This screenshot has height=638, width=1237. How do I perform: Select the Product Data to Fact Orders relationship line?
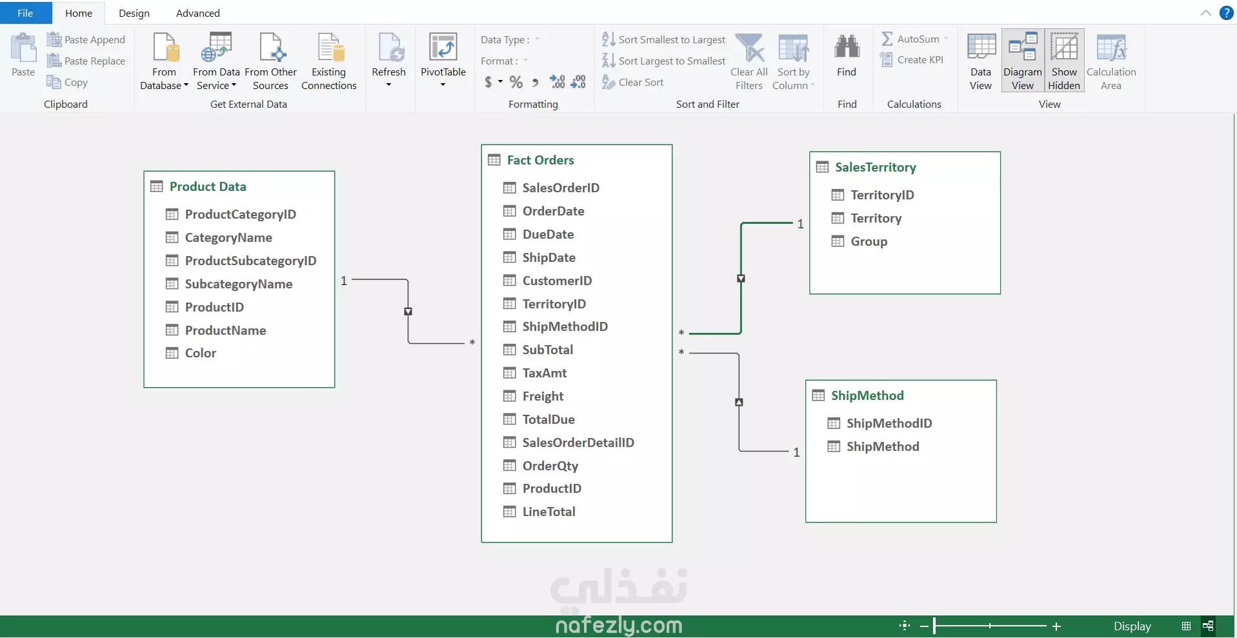[x=408, y=312]
